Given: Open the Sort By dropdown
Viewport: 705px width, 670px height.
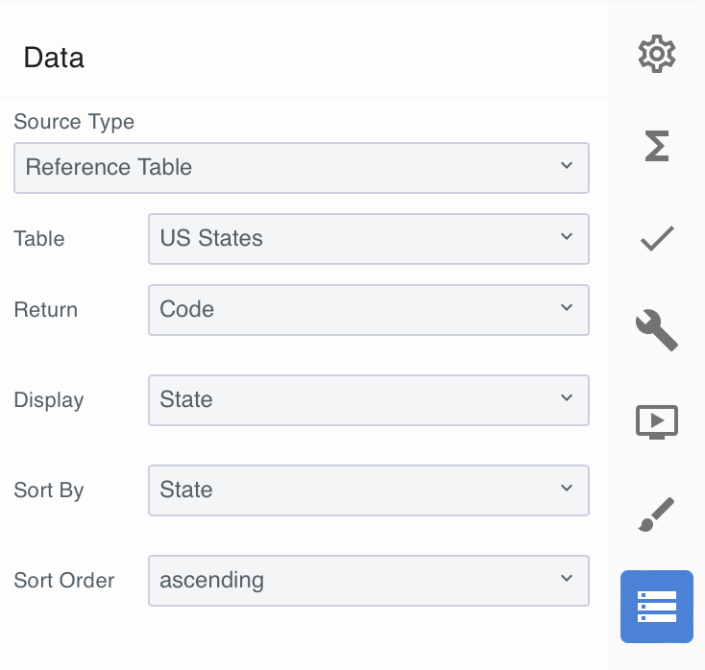Looking at the screenshot, I should [x=368, y=491].
